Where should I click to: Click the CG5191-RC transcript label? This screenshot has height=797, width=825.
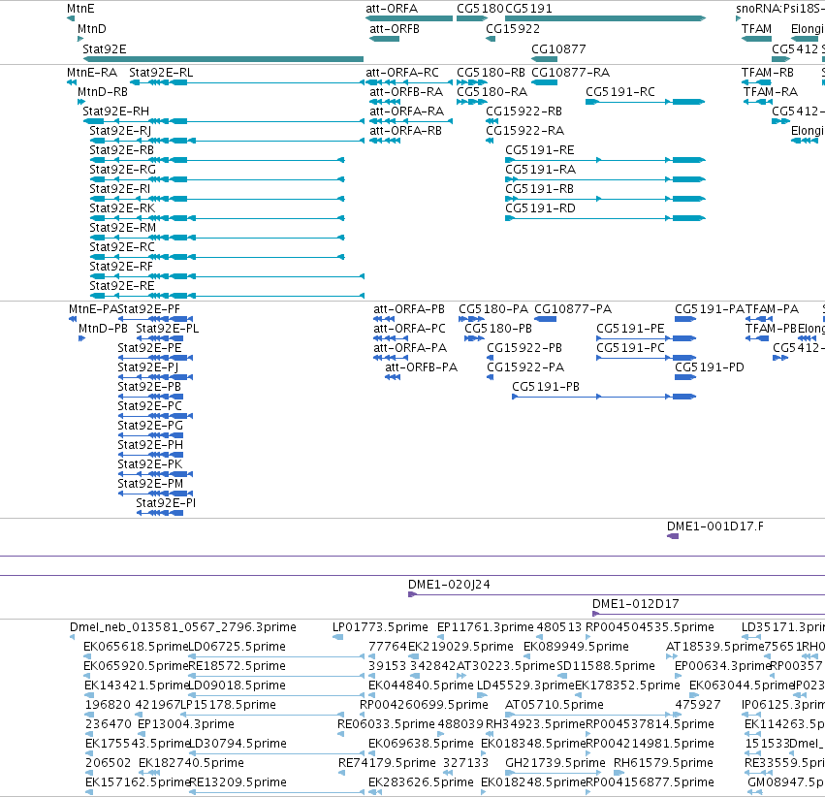tap(620, 91)
